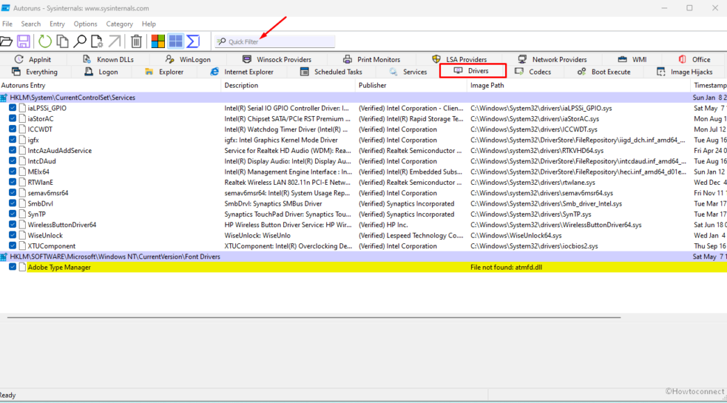Toggle the Hide Microsoft Entries icon

tap(158, 42)
